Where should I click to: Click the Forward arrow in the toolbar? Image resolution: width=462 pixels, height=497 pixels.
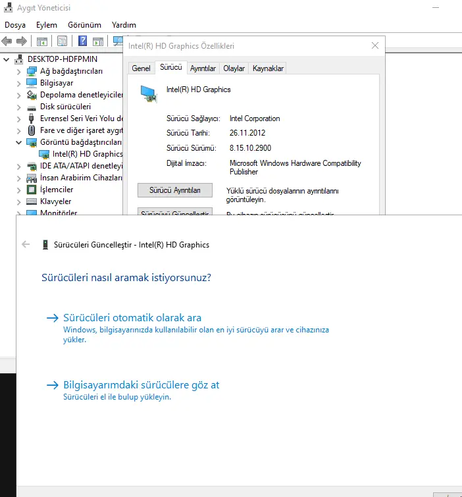(x=21, y=41)
